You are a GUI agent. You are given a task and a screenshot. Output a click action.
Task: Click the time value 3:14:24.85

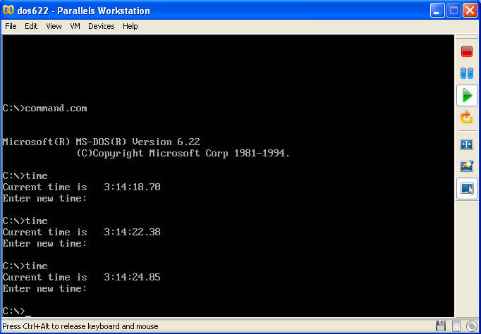(132, 277)
